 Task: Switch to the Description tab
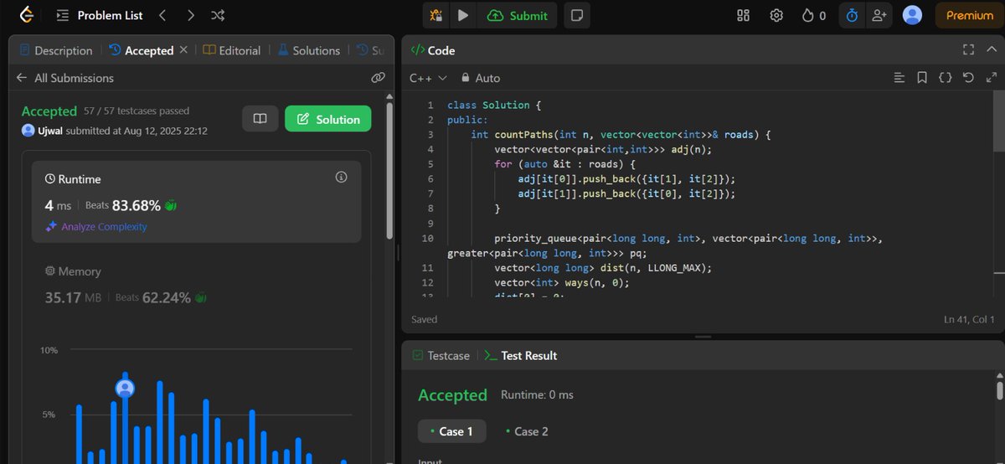[x=56, y=50]
